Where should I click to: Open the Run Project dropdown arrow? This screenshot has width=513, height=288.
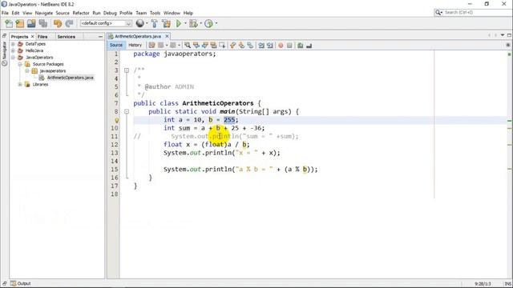click(x=185, y=23)
